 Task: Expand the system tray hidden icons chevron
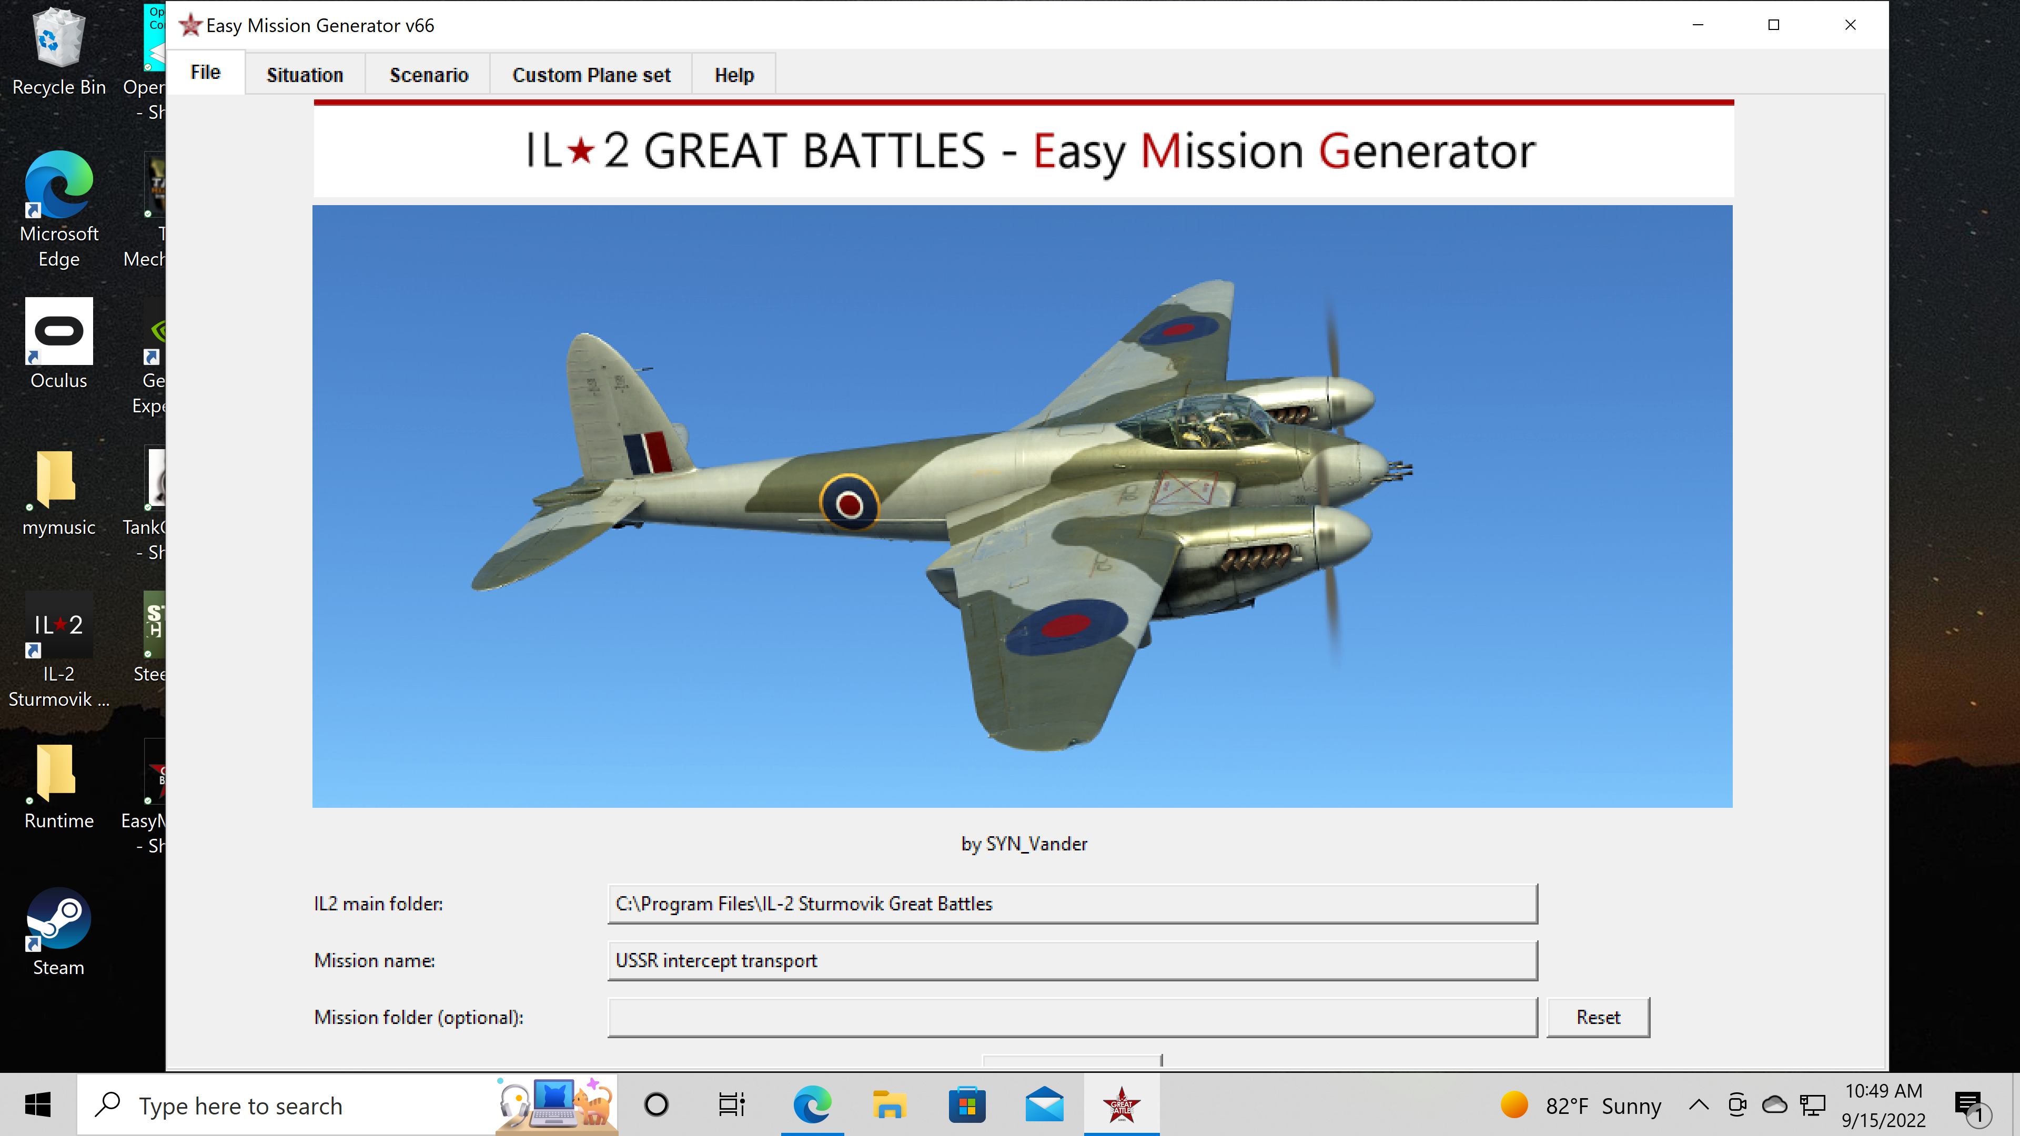click(1699, 1105)
